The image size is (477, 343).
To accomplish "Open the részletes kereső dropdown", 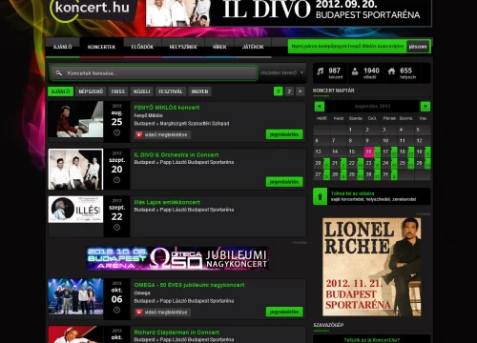I will (281, 72).
